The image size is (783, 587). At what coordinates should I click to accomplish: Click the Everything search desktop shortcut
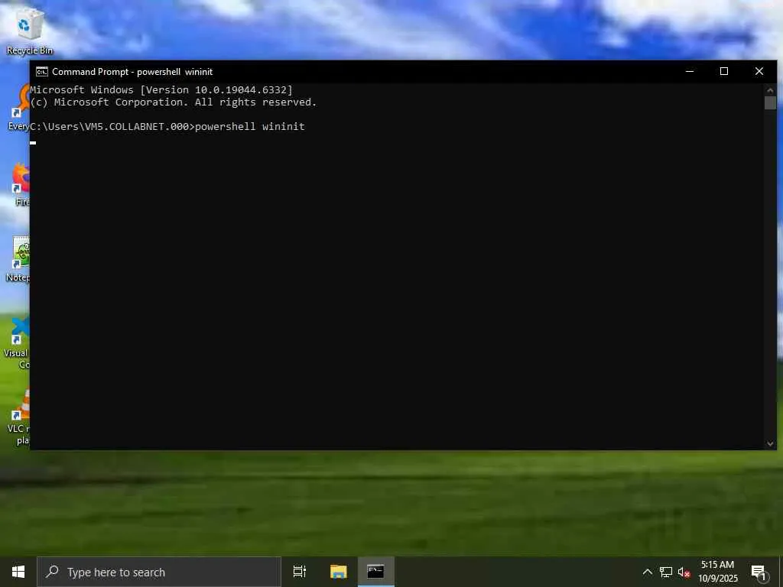21,107
